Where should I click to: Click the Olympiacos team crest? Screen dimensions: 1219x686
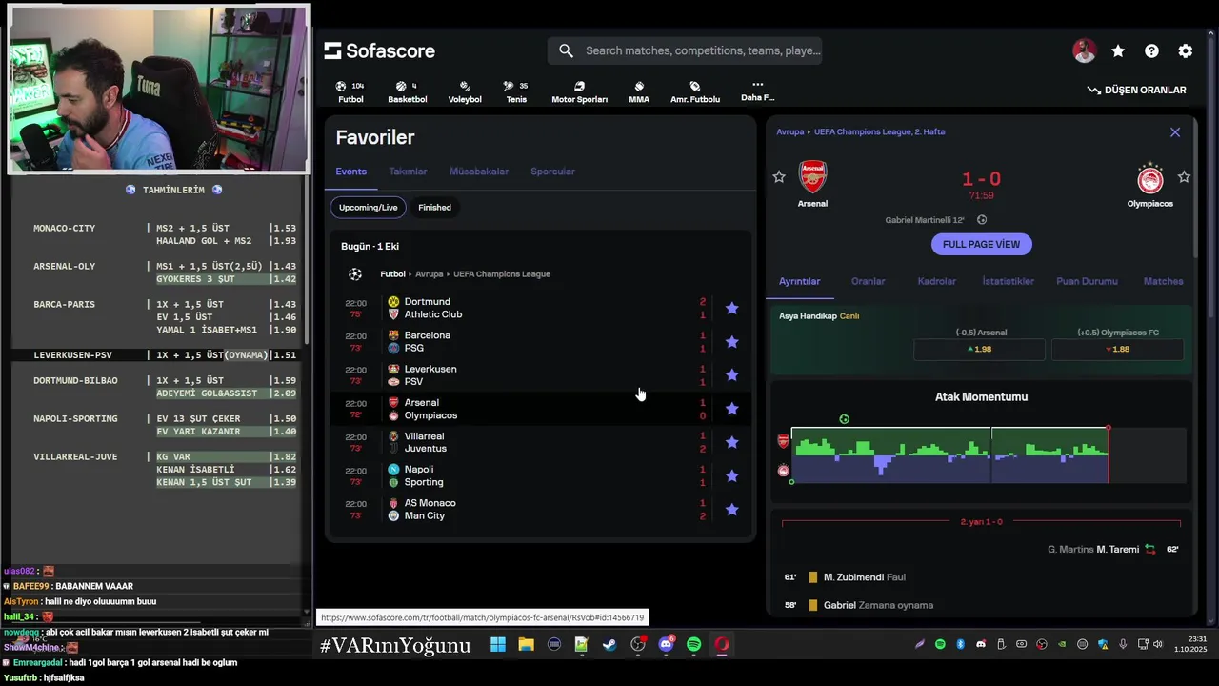tap(1150, 178)
